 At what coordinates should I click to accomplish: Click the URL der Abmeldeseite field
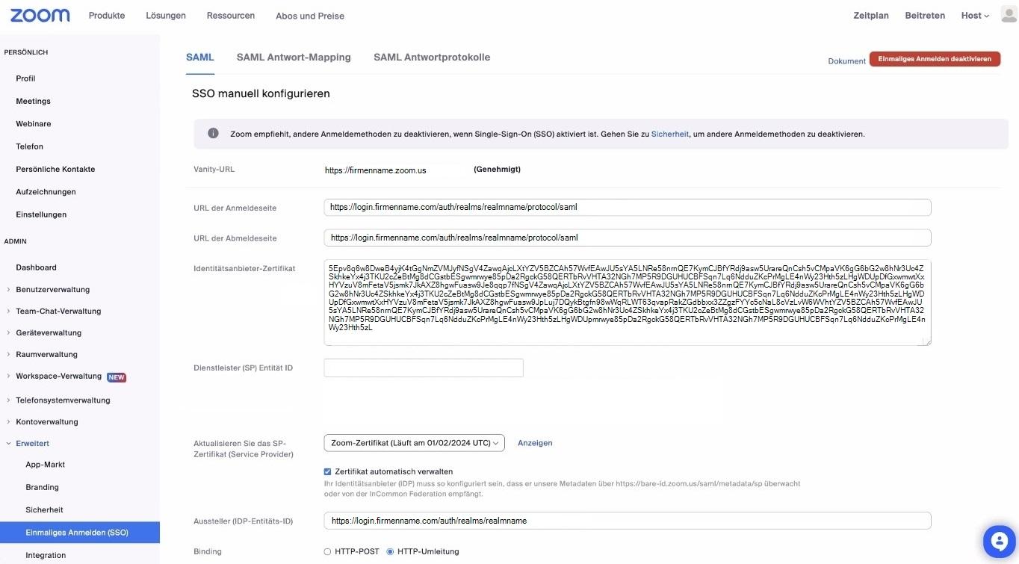[x=628, y=238]
